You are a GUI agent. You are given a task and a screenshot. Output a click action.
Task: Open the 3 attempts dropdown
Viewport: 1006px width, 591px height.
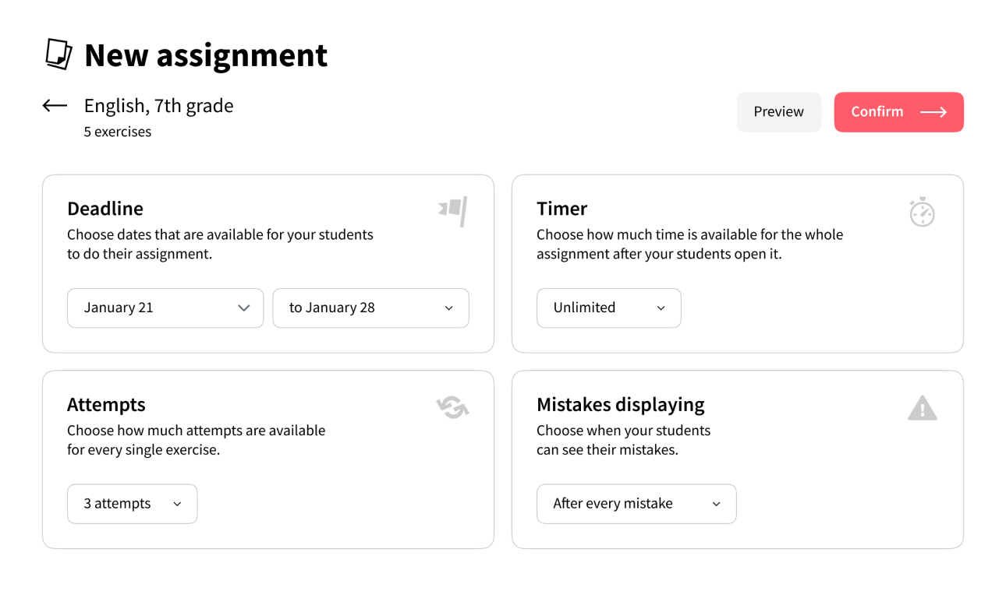[132, 504]
